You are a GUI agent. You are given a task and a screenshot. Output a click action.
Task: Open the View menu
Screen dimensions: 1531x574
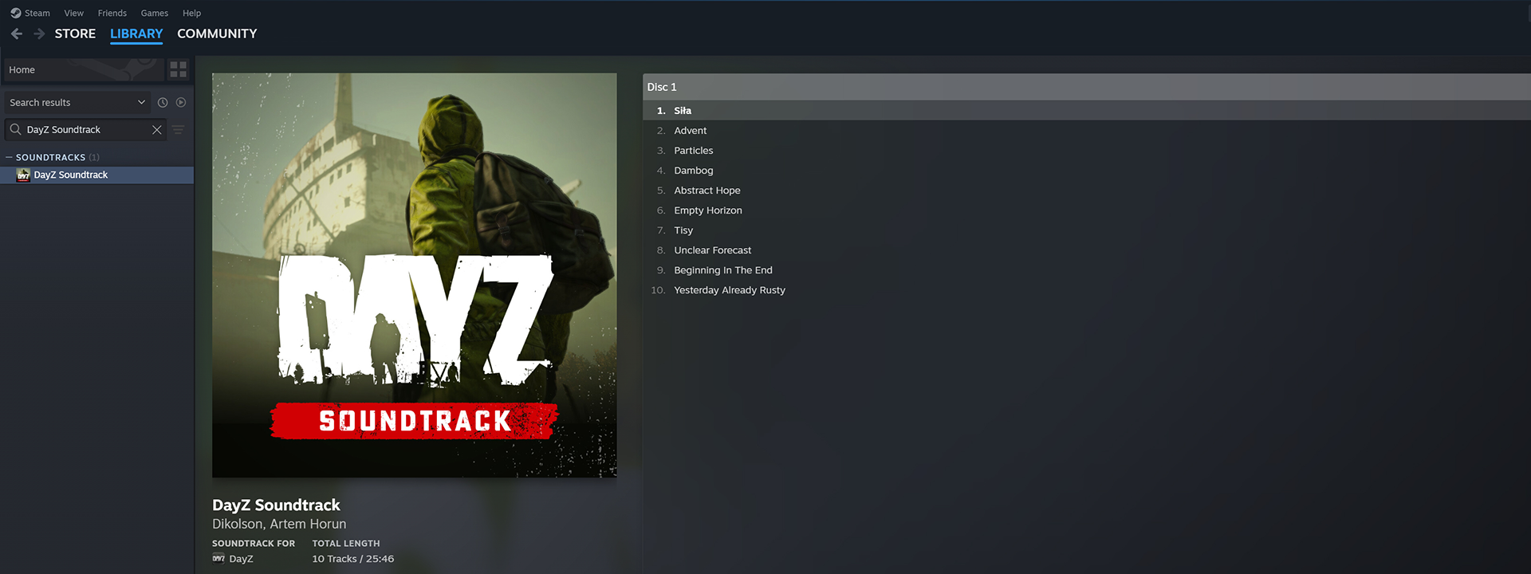[x=74, y=13]
